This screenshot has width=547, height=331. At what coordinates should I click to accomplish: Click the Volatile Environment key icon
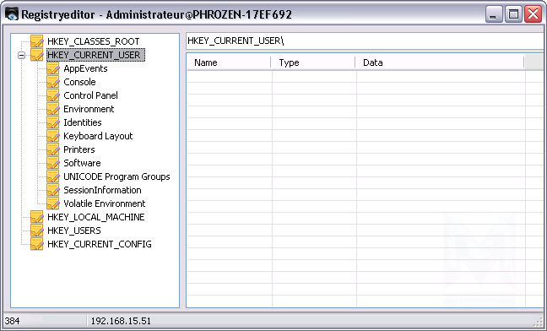(53, 203)
